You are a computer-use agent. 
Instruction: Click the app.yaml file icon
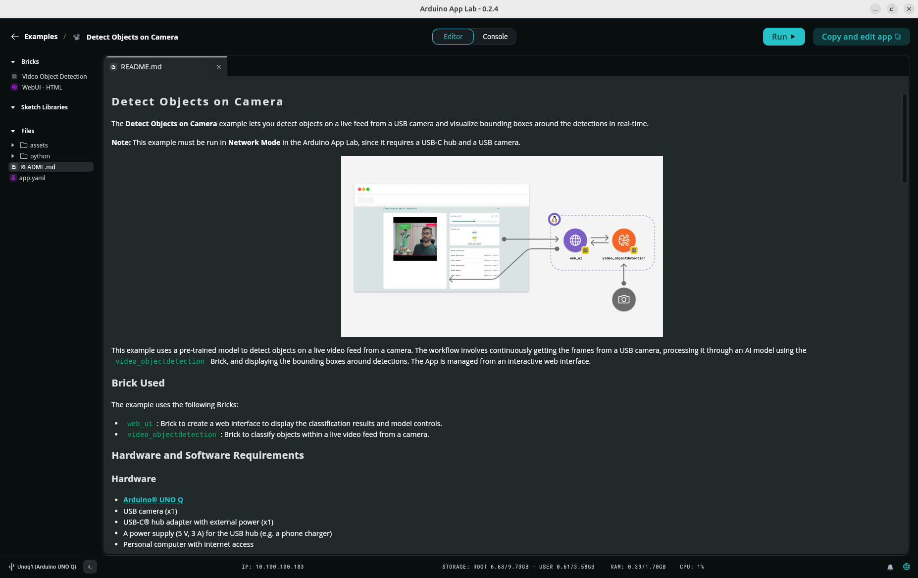tap(14, 178)
